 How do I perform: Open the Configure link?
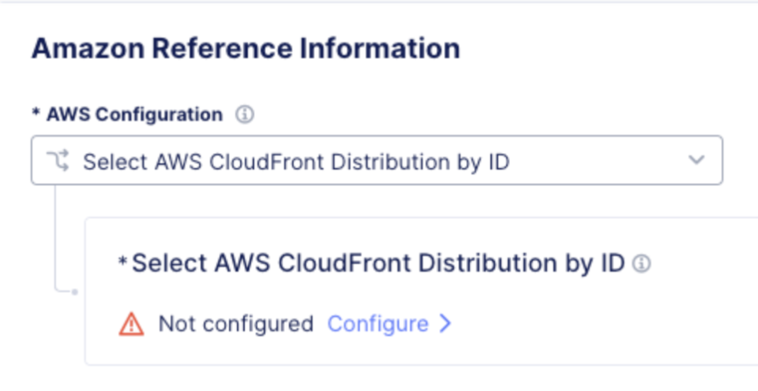(378, 324)
